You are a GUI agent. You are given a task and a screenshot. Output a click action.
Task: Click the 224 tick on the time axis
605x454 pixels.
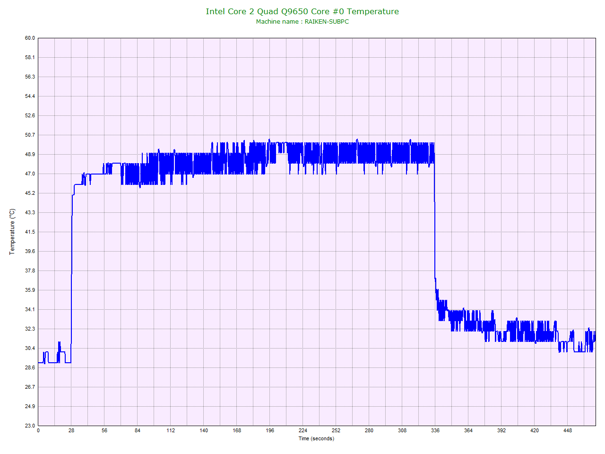(303, 430)
